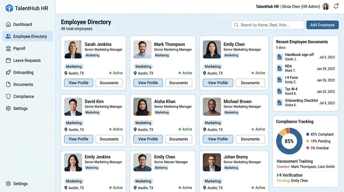Click the "I-9 Verification" compliance heading
344x192 pixels.
click(x=289, y=175)
